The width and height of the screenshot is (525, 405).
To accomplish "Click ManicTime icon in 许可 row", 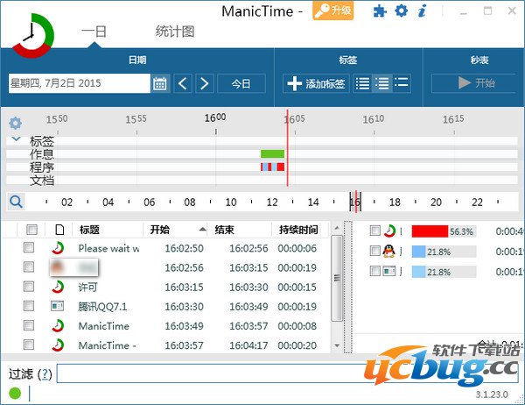I will [x=58, y=288].
